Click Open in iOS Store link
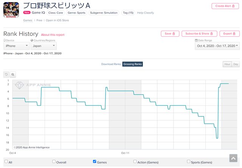Viewport: 242px width, 168px height. 57,20
